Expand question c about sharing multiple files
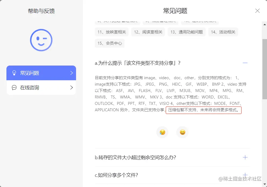 (245, 175)
